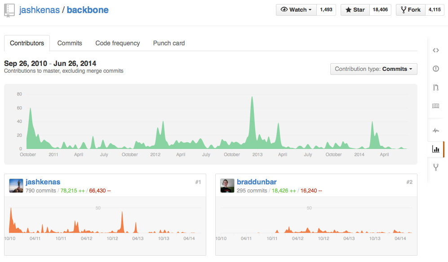Screen dimensions: 448x262
Task: Click the 2012 axis label on main graph
Action: [x=155, y=154]
